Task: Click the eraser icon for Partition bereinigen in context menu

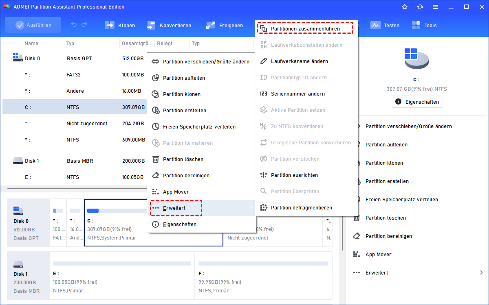Action: tap(155, 175)
